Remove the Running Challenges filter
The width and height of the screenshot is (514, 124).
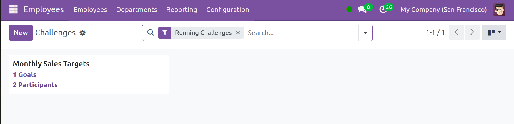[238, 33]
